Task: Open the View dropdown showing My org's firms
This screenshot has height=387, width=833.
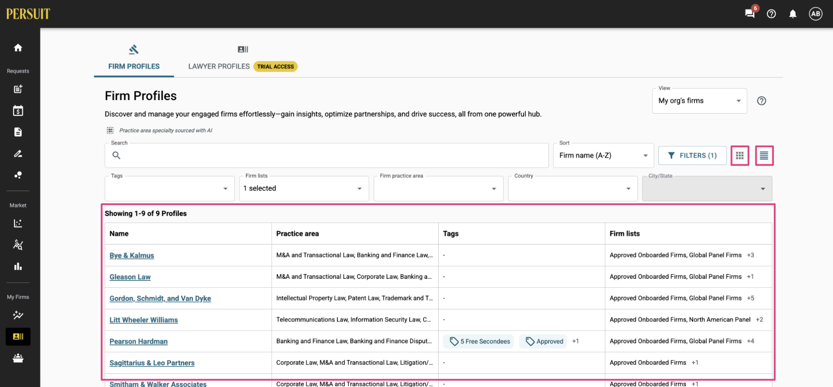Action: tap(700, 101)
